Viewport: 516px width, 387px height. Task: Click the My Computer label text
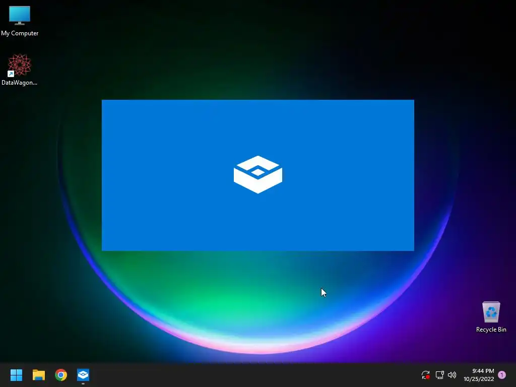pyautogui.click(x=20, y=33)
